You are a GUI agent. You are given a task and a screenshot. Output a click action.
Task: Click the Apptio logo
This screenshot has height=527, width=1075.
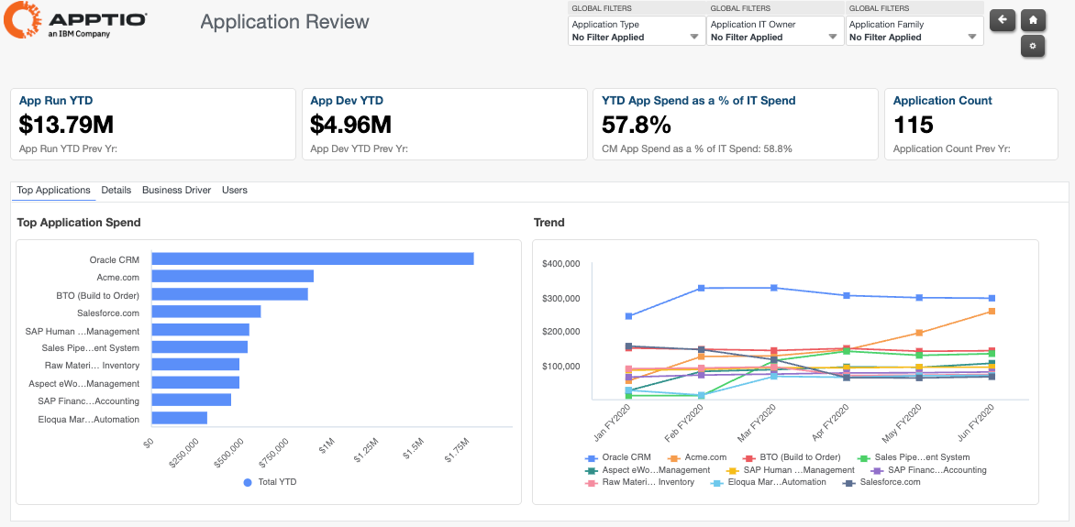coord(75,21)
